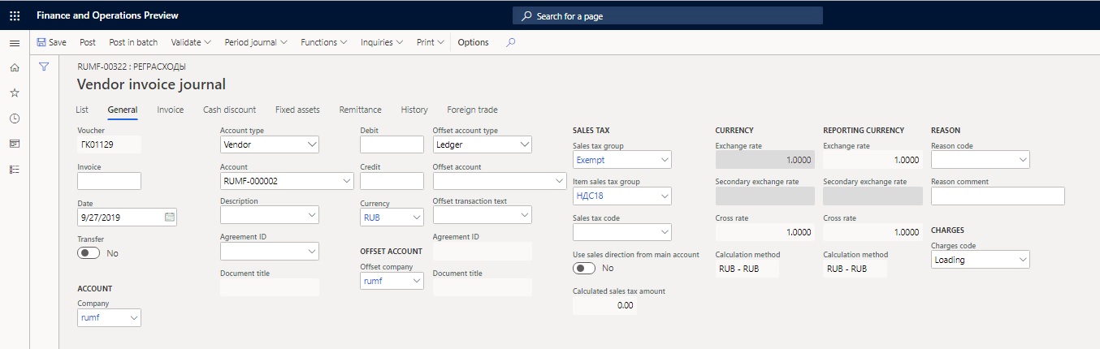Show the filter pane funnel icon

click(45, 67)
